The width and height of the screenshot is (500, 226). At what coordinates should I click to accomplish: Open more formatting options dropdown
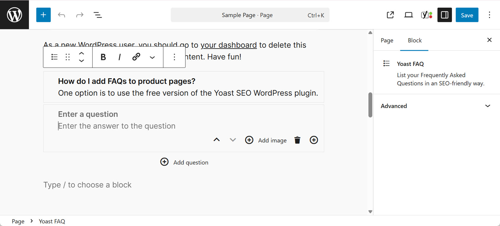point(152,57)
